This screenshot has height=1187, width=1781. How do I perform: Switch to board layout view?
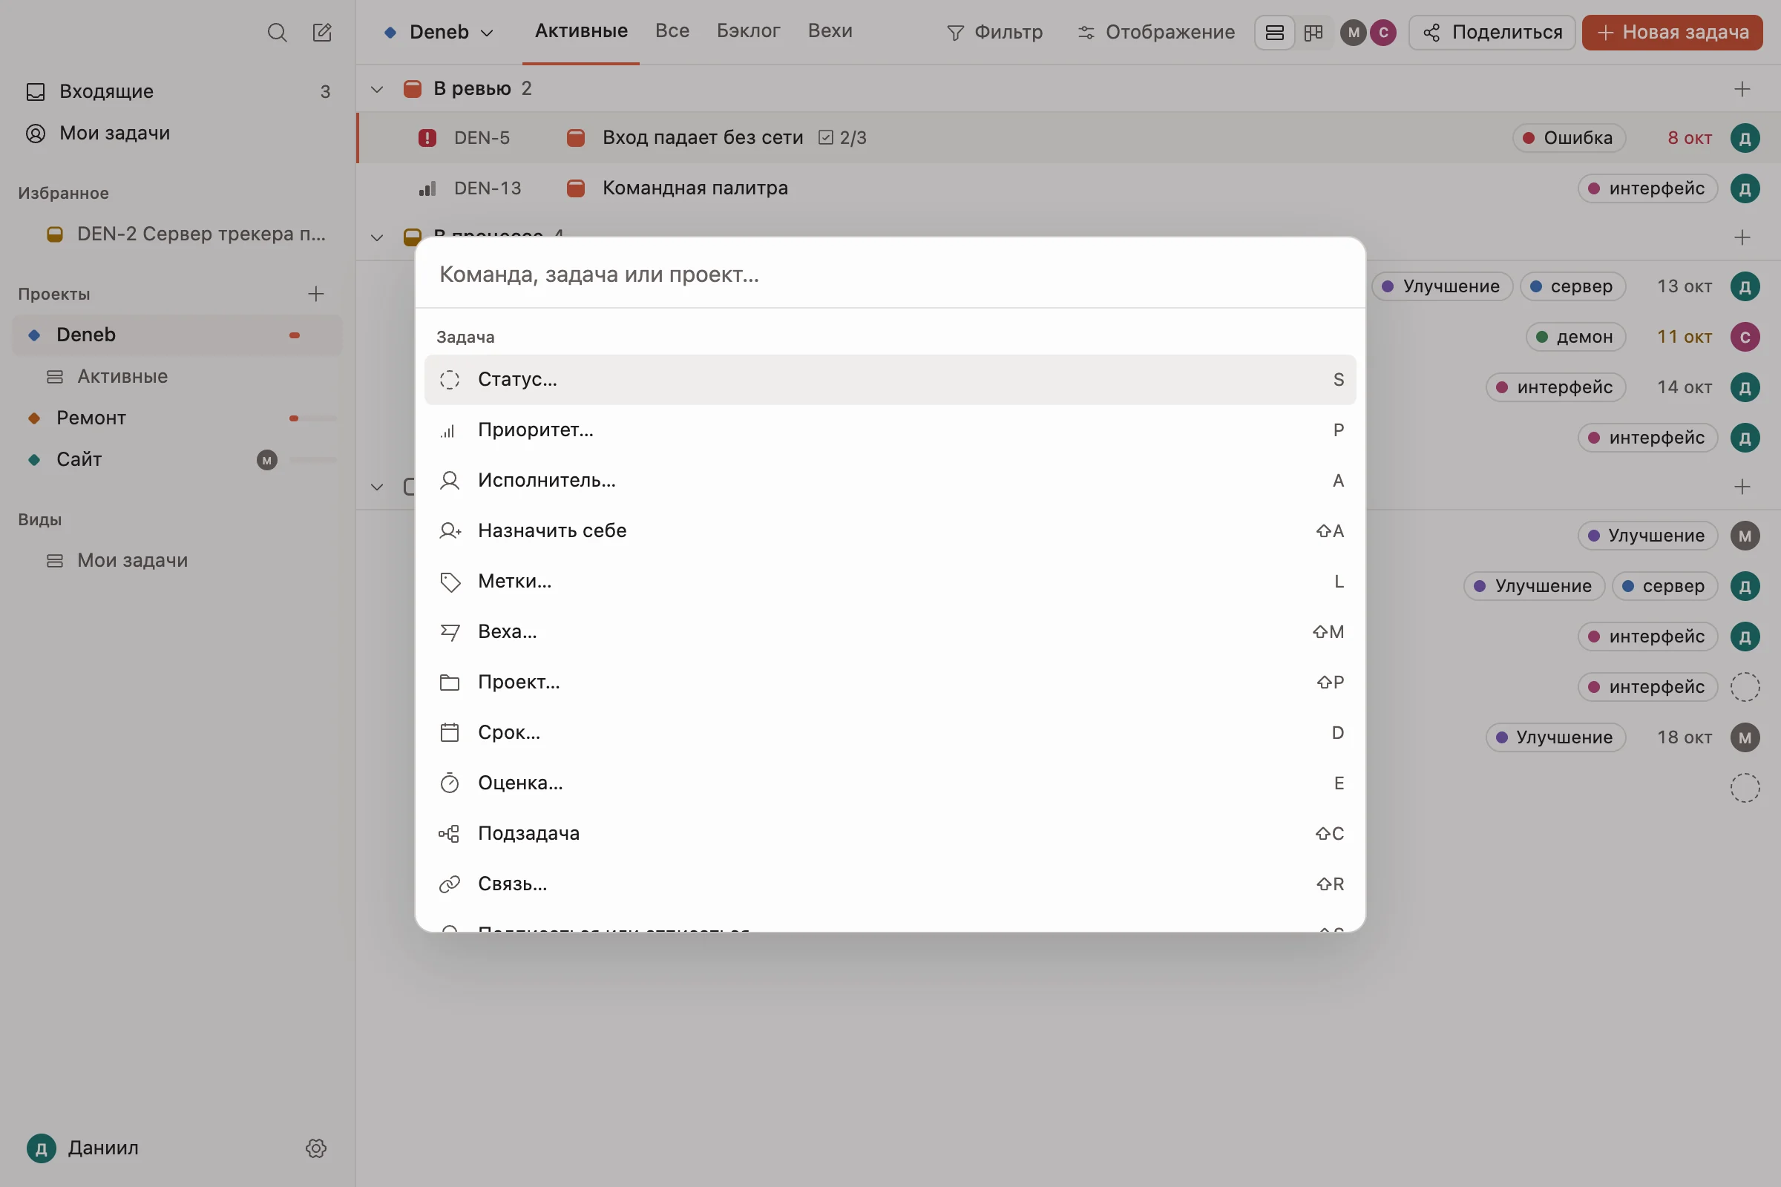[x=1313, y=33]
